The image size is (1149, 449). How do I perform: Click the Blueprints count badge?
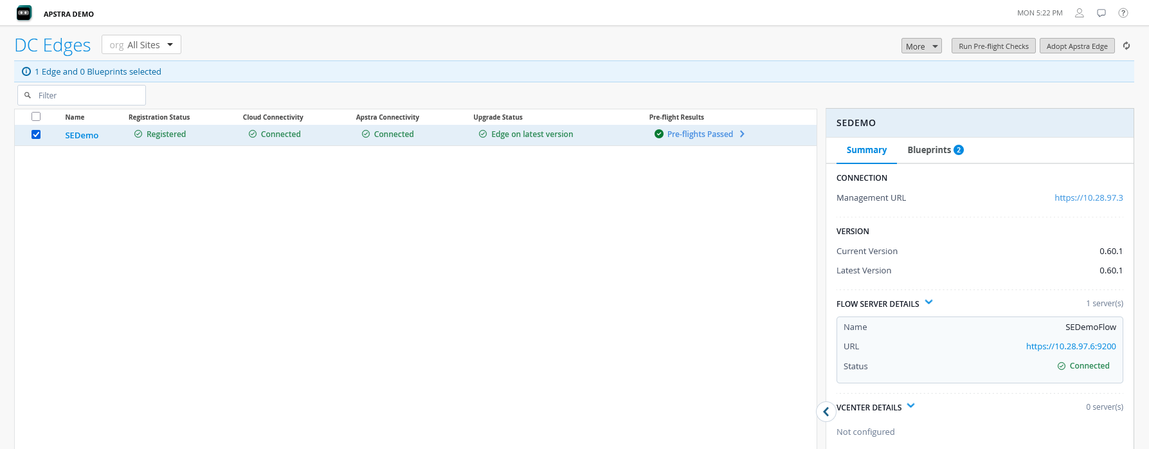[959, 150]
